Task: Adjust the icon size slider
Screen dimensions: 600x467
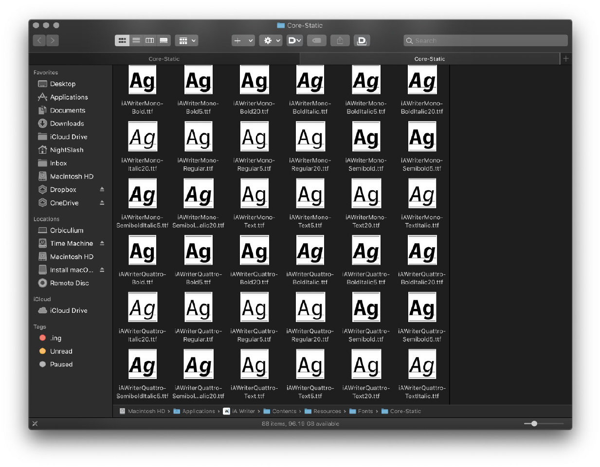Action: 534,424
